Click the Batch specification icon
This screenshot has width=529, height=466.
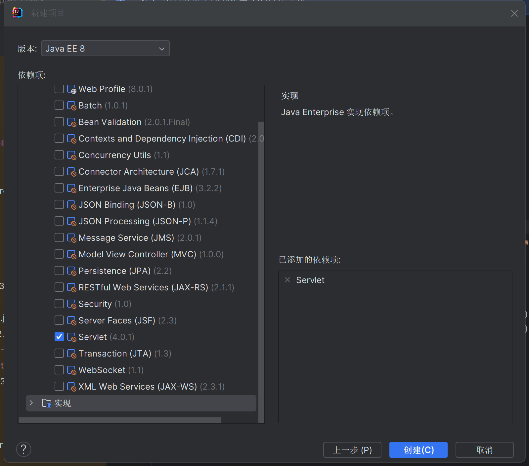click(x=71, y=106)
